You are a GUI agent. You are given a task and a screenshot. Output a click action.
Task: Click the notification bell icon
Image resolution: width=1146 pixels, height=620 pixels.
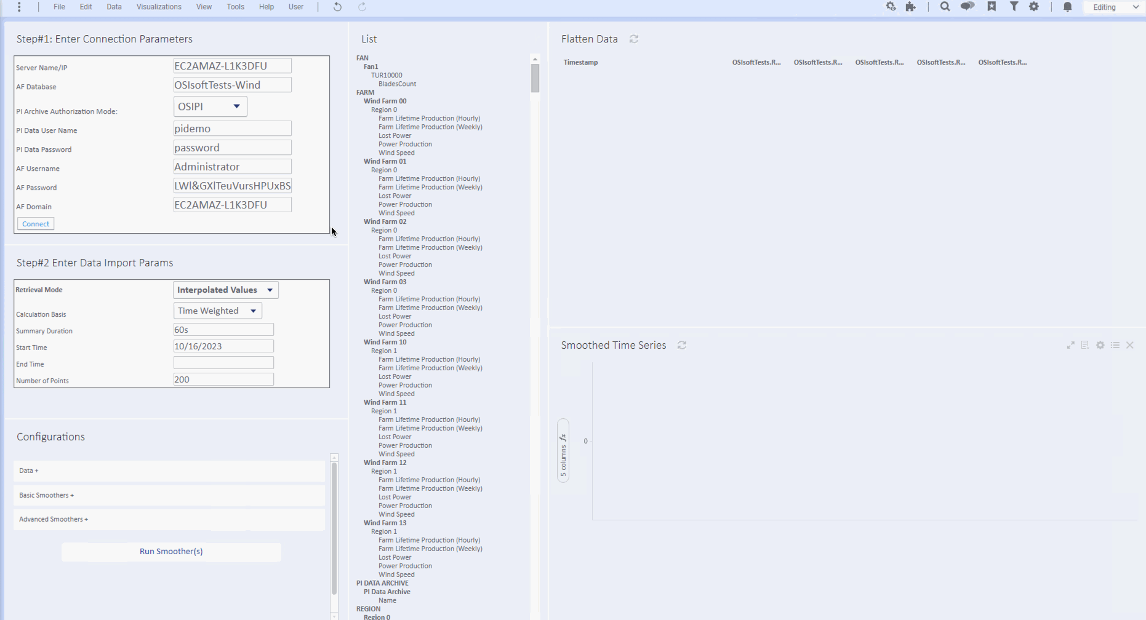click(x=1068, y=7)
